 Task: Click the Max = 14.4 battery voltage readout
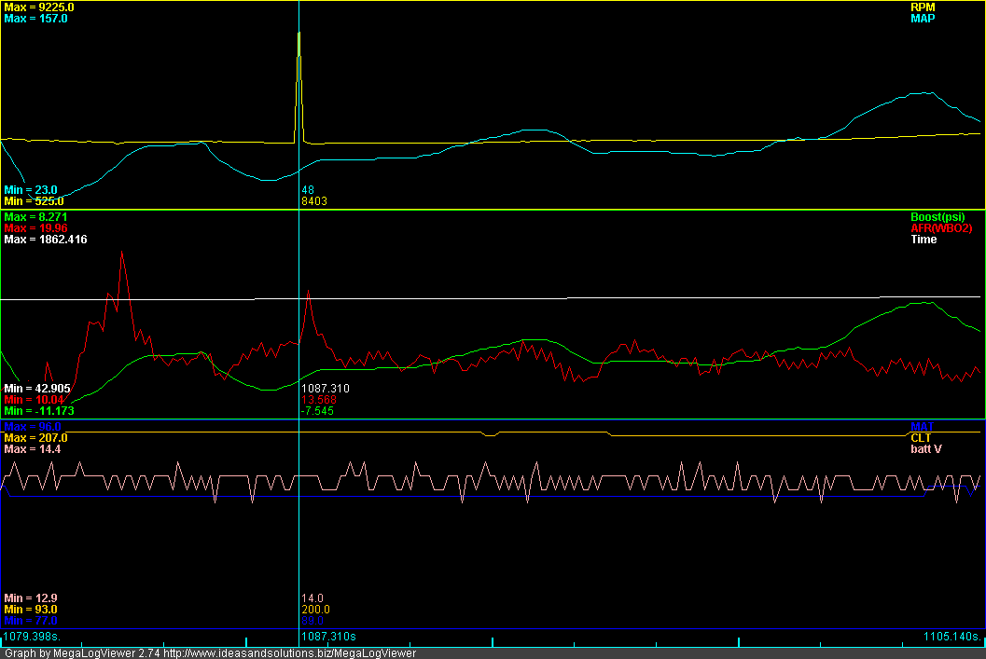32,449
